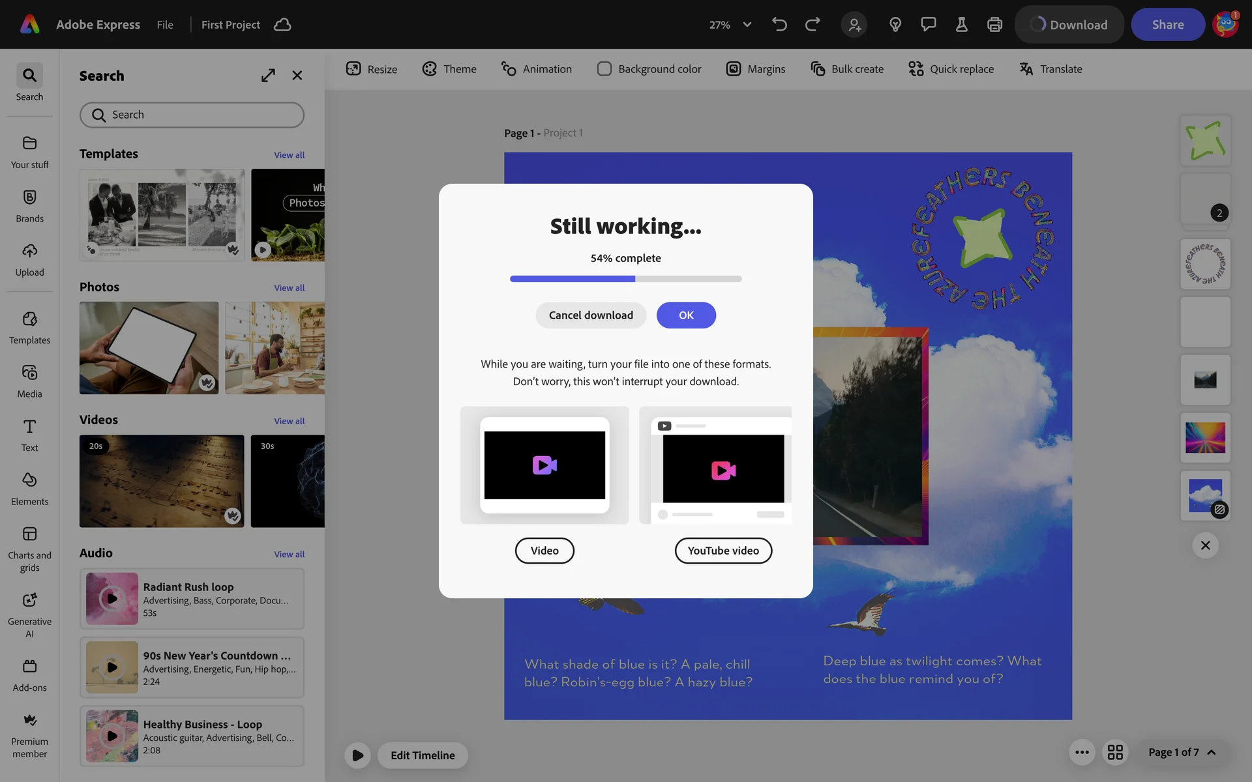Open the File menu
This screenshot has width=1252, height=782.
pos(165,25)
